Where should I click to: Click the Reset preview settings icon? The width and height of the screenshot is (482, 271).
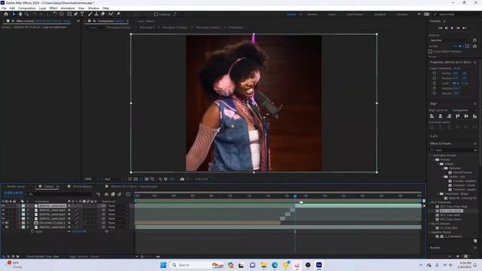474,40
